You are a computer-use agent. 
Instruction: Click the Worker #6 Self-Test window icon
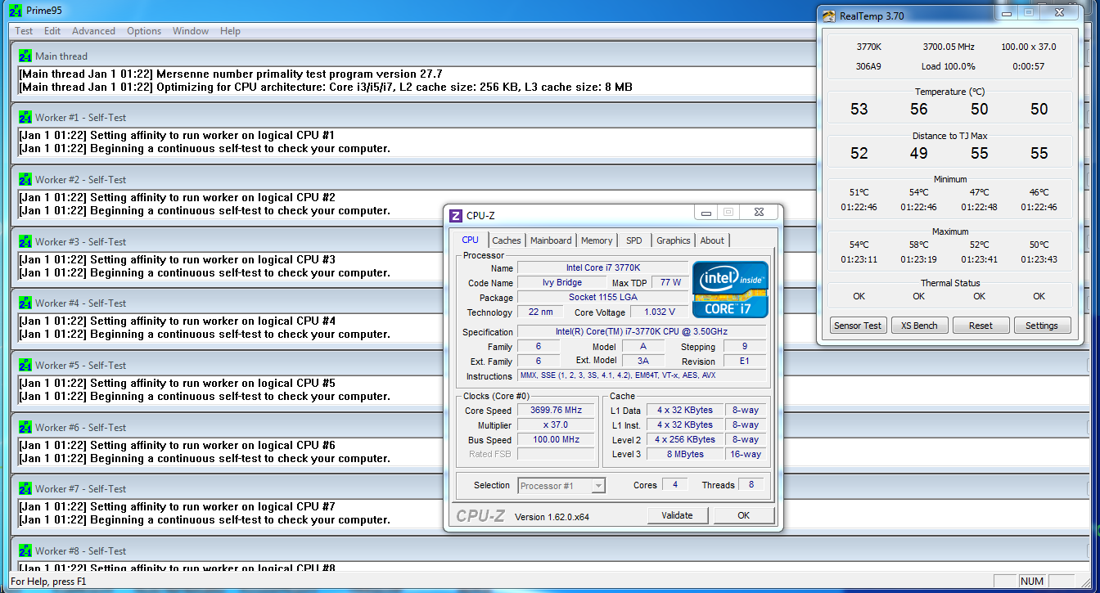click(25, 428)
